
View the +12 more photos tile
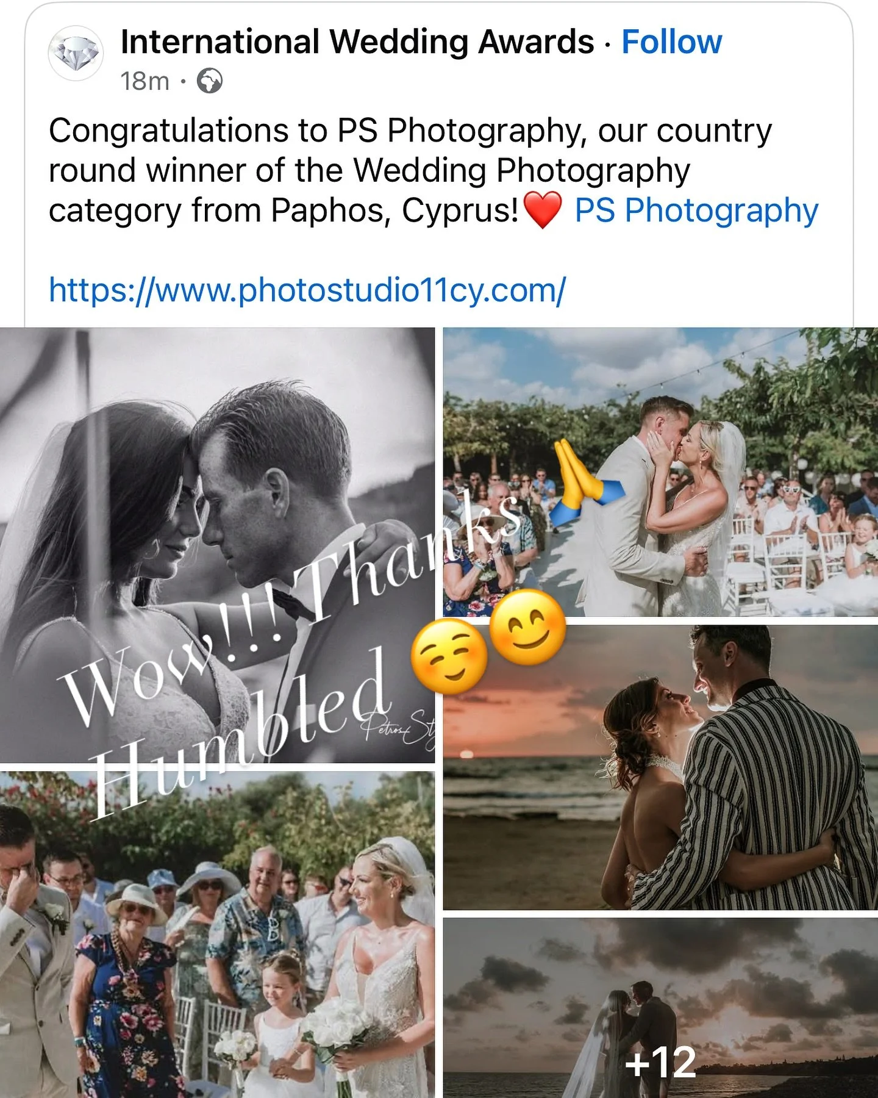coord(660,1008)
